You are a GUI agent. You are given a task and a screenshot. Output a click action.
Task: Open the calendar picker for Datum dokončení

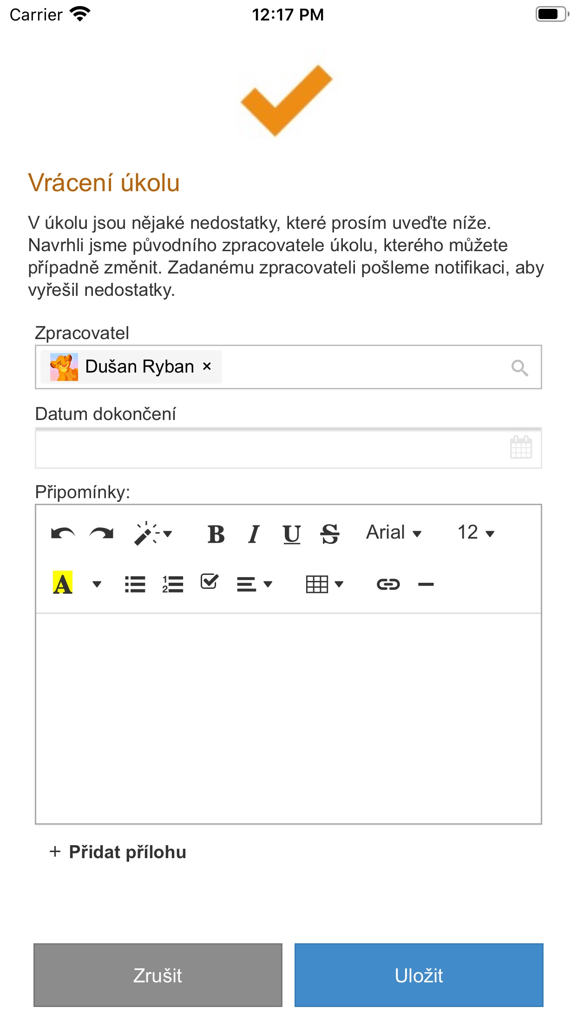click(521, 447)
